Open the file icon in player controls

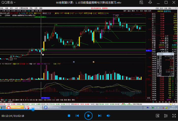(x=158, y=116)
